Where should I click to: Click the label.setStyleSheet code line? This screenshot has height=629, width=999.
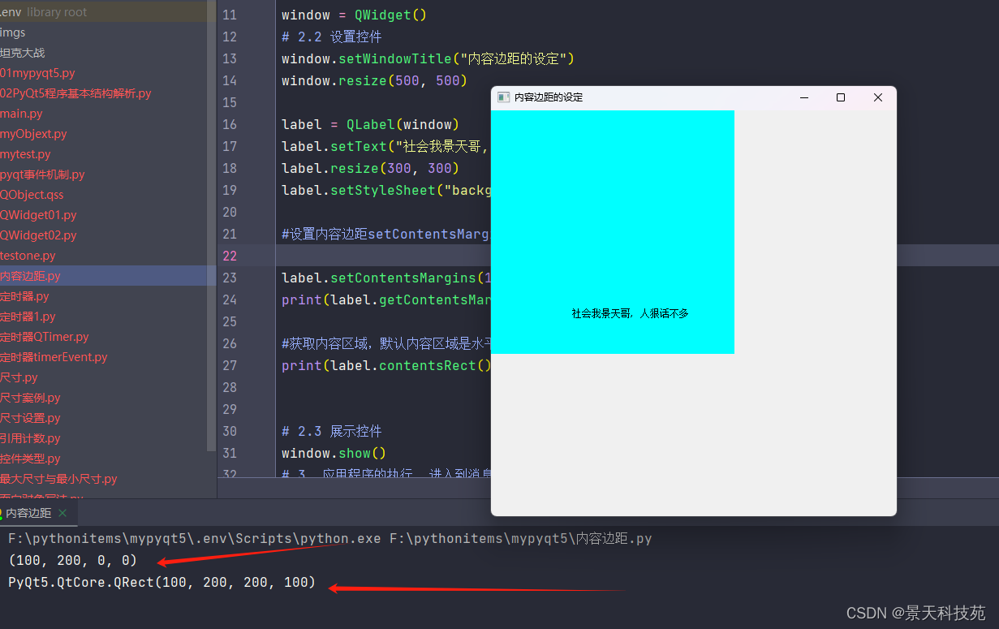tap(386, 190)
